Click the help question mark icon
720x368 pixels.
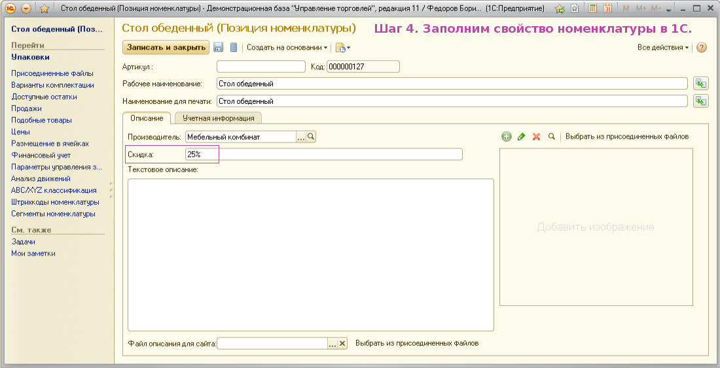tap(701, 48)
